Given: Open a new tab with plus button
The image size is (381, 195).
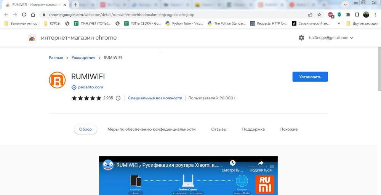Looking at the screenshot, I should coord(75,5).
